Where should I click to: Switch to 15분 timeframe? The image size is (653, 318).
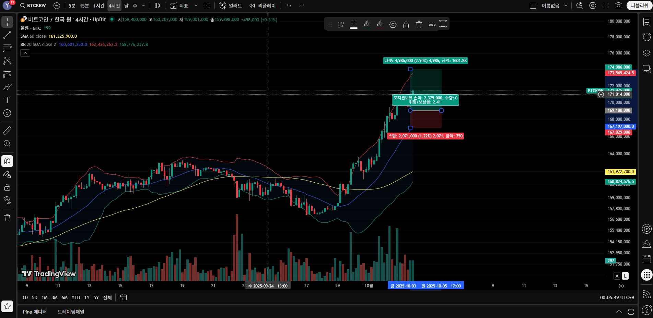84,5
